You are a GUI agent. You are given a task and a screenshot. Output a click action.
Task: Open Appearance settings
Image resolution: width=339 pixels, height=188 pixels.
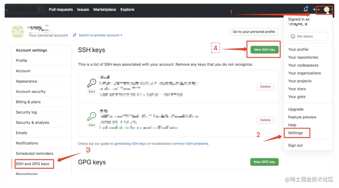[x=41, y=81]
